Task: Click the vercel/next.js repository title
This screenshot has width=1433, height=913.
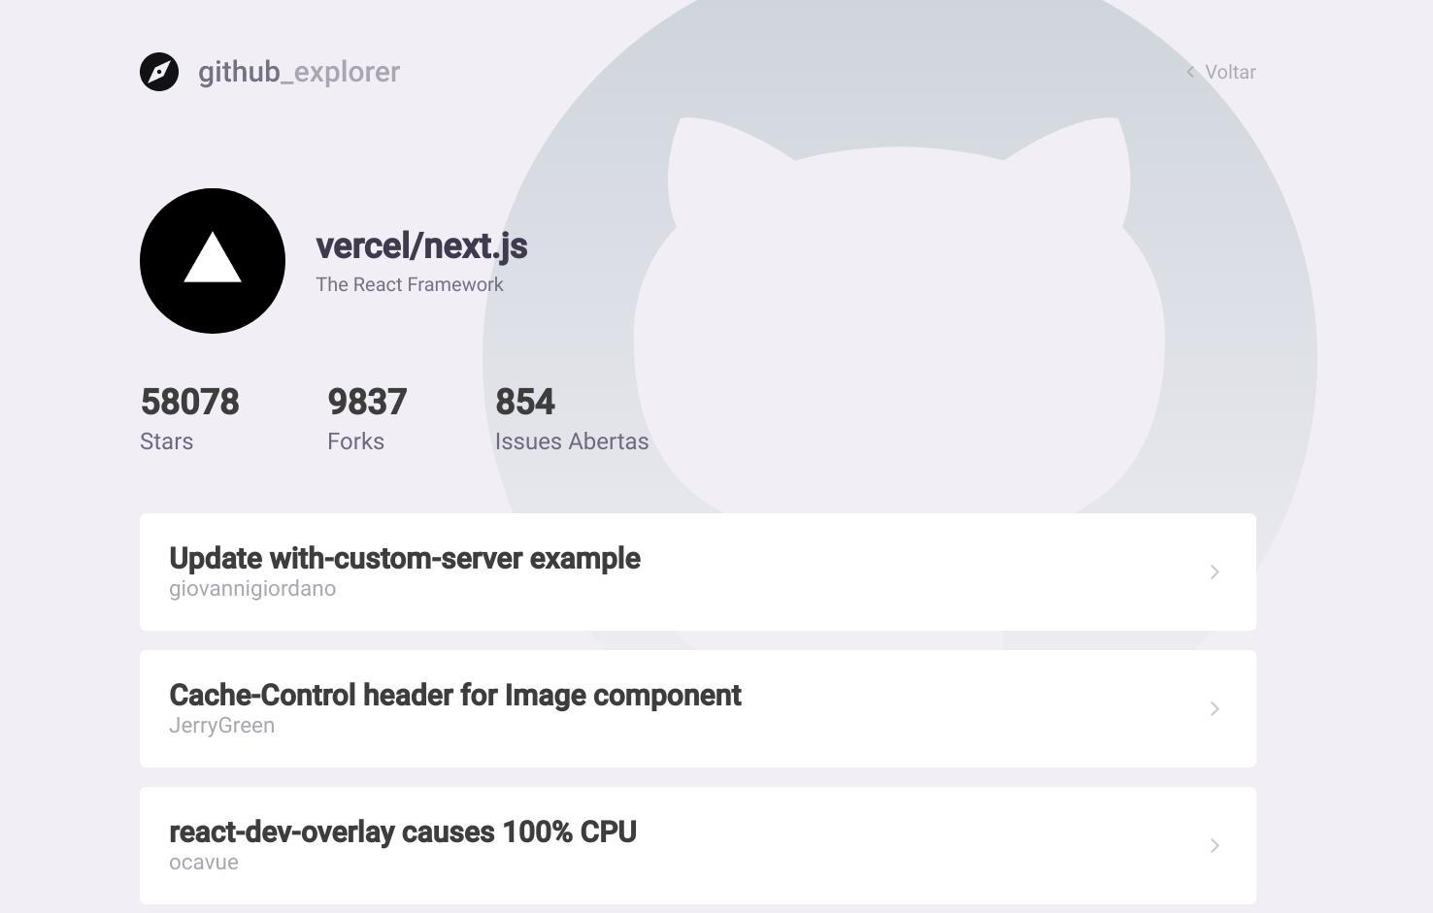Action: 421,246
